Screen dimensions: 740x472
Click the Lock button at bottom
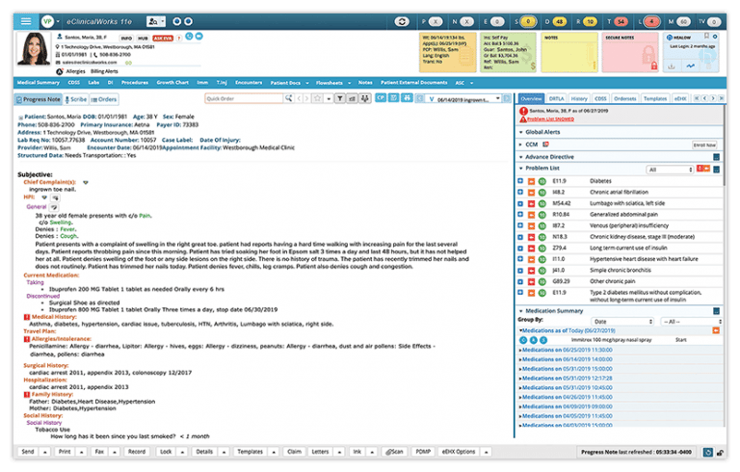pos(166,452)
